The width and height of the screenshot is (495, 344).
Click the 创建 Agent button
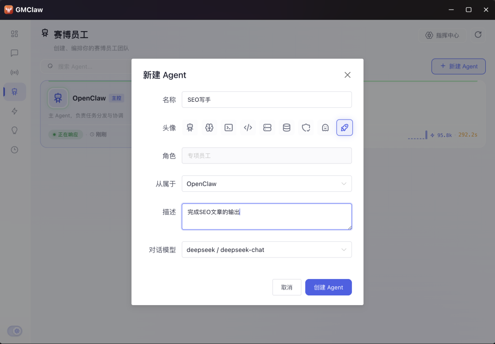point(328,287)
